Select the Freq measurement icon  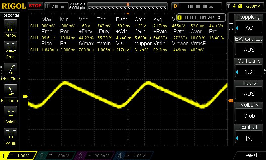click(11, 48)
